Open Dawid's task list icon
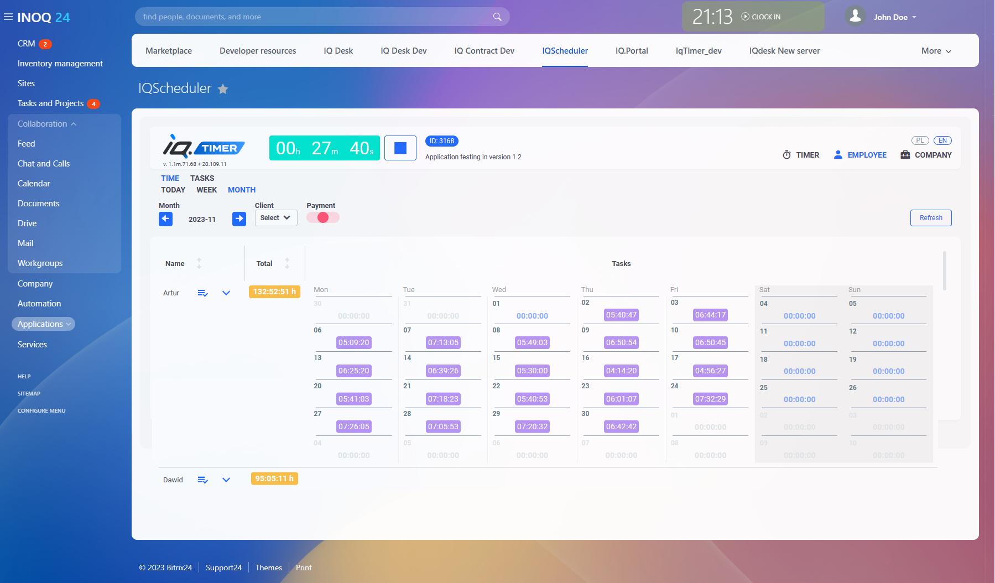This screenshot has width=995, height=583. (x=203, y=480)
